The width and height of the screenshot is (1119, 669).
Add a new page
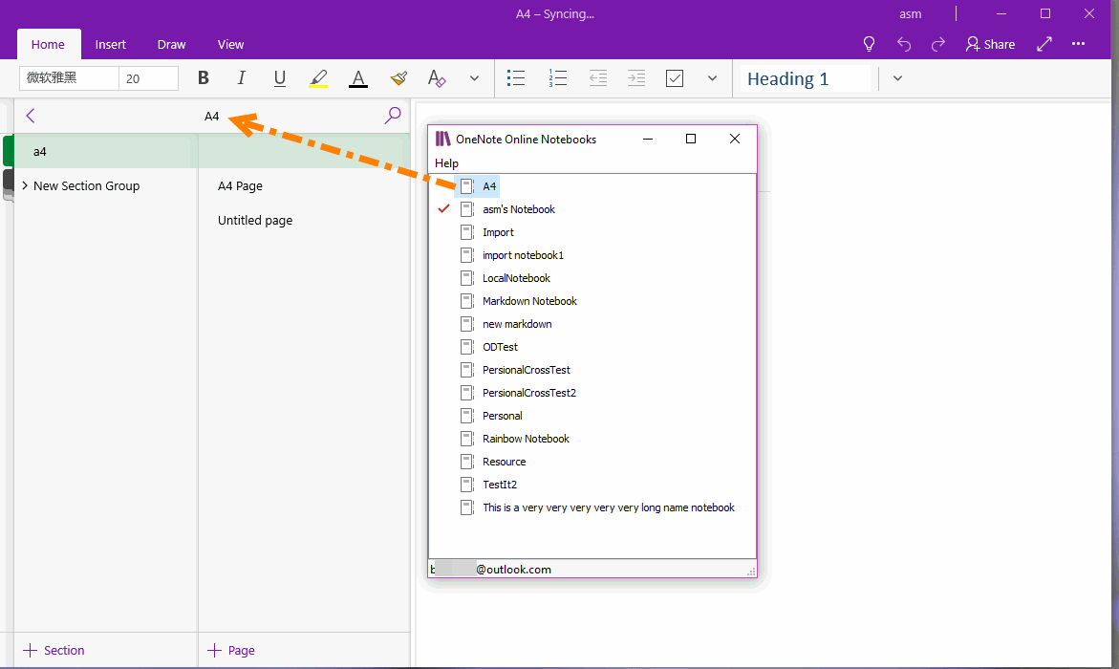tap(231, 651)
